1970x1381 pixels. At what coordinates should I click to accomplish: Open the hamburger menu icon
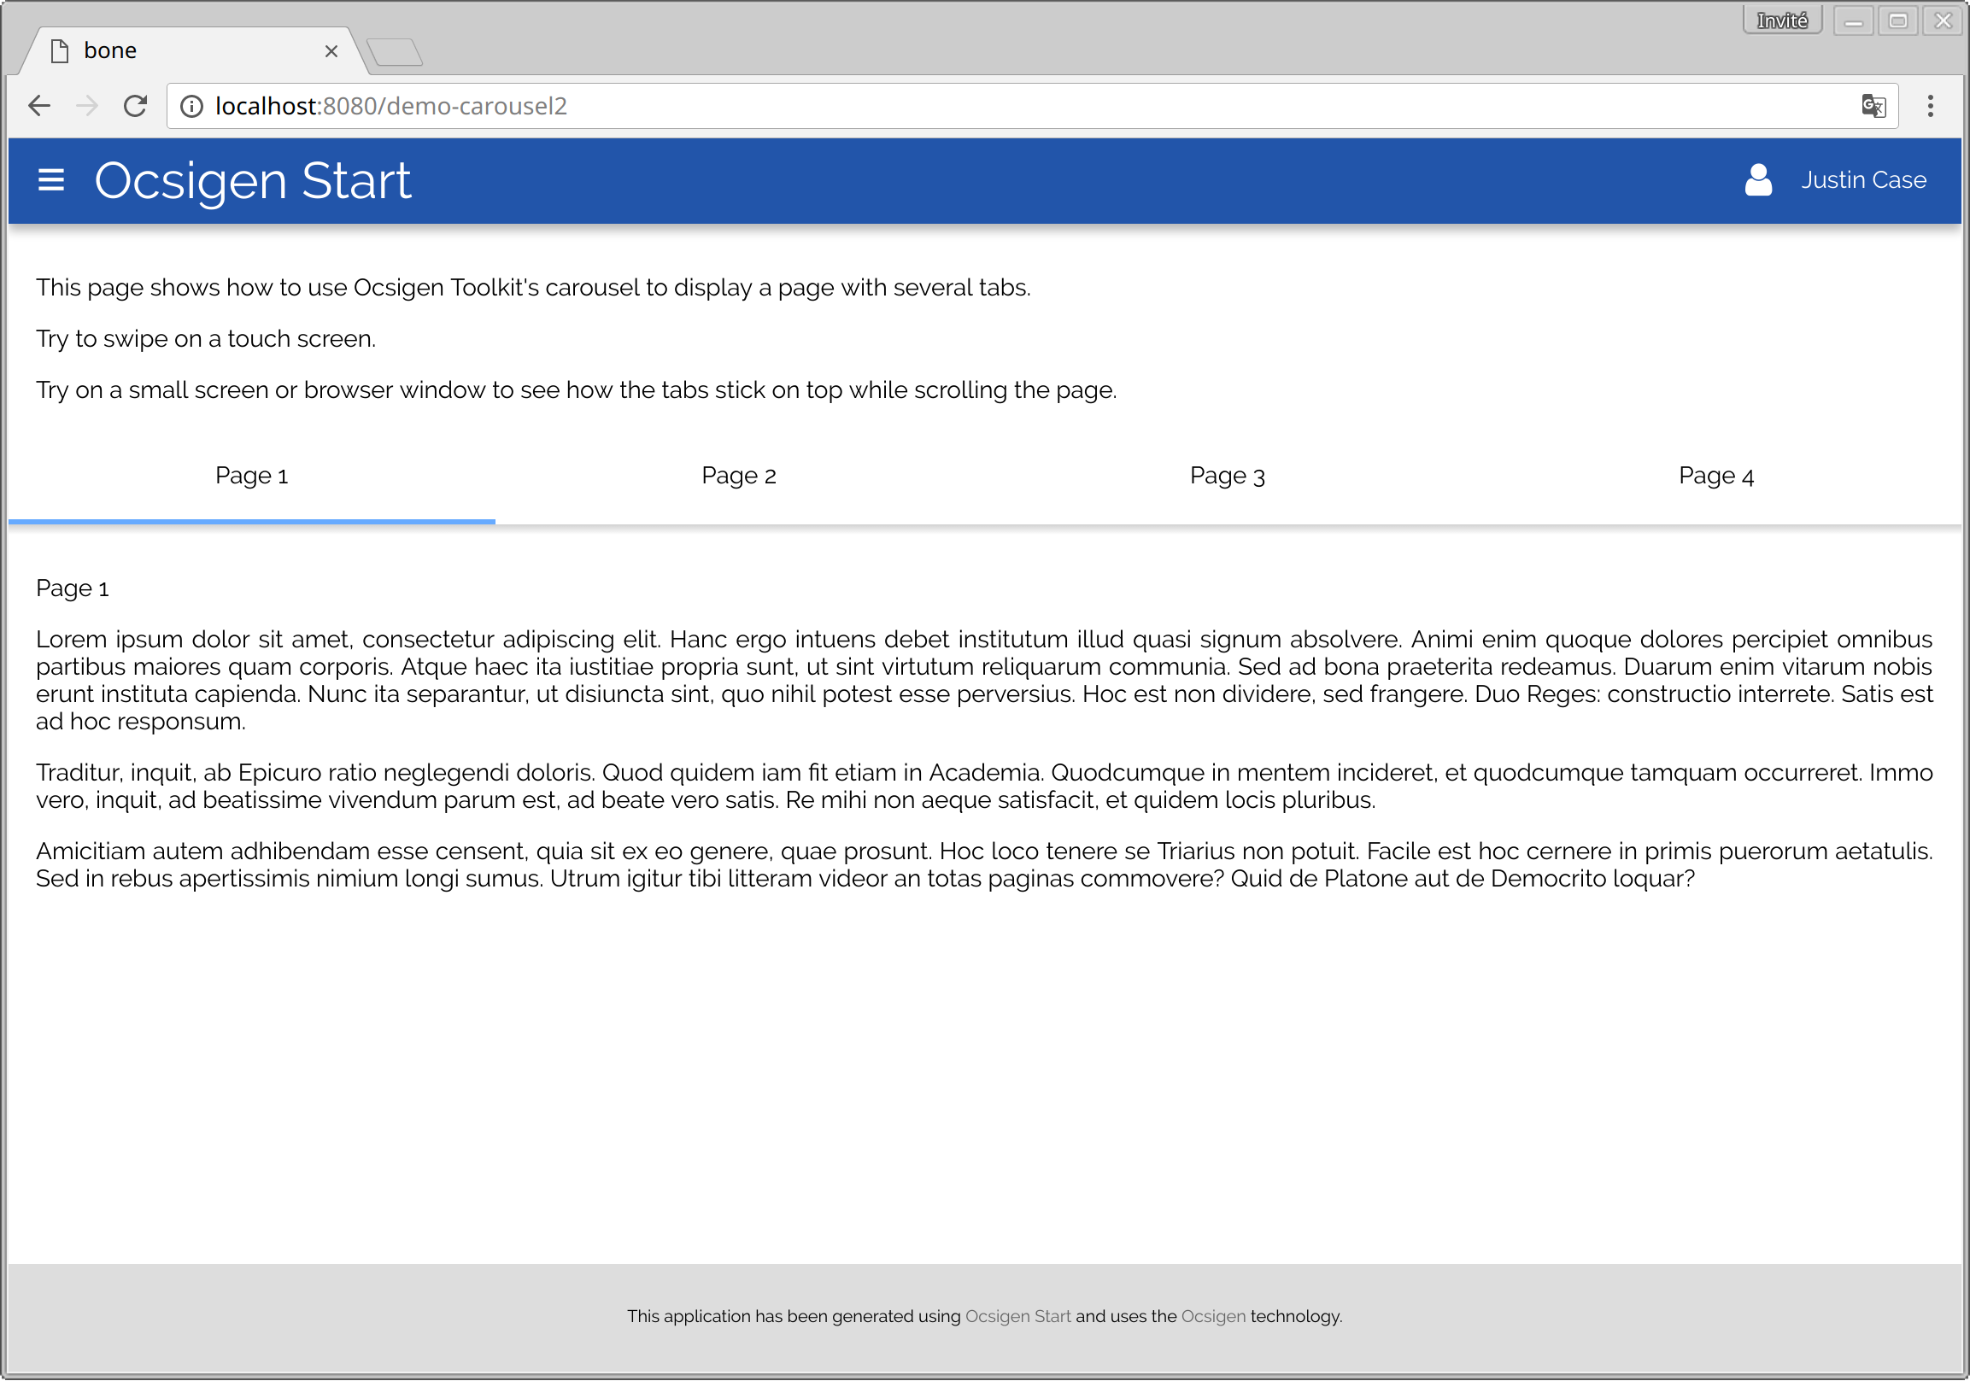coord(50,180)
